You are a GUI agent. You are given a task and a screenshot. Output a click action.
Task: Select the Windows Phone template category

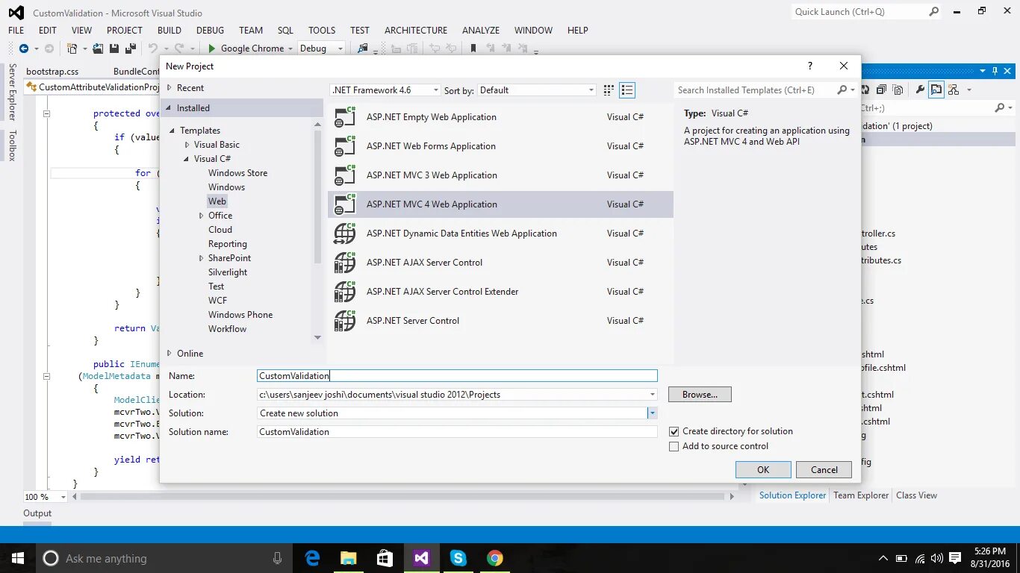240,315
